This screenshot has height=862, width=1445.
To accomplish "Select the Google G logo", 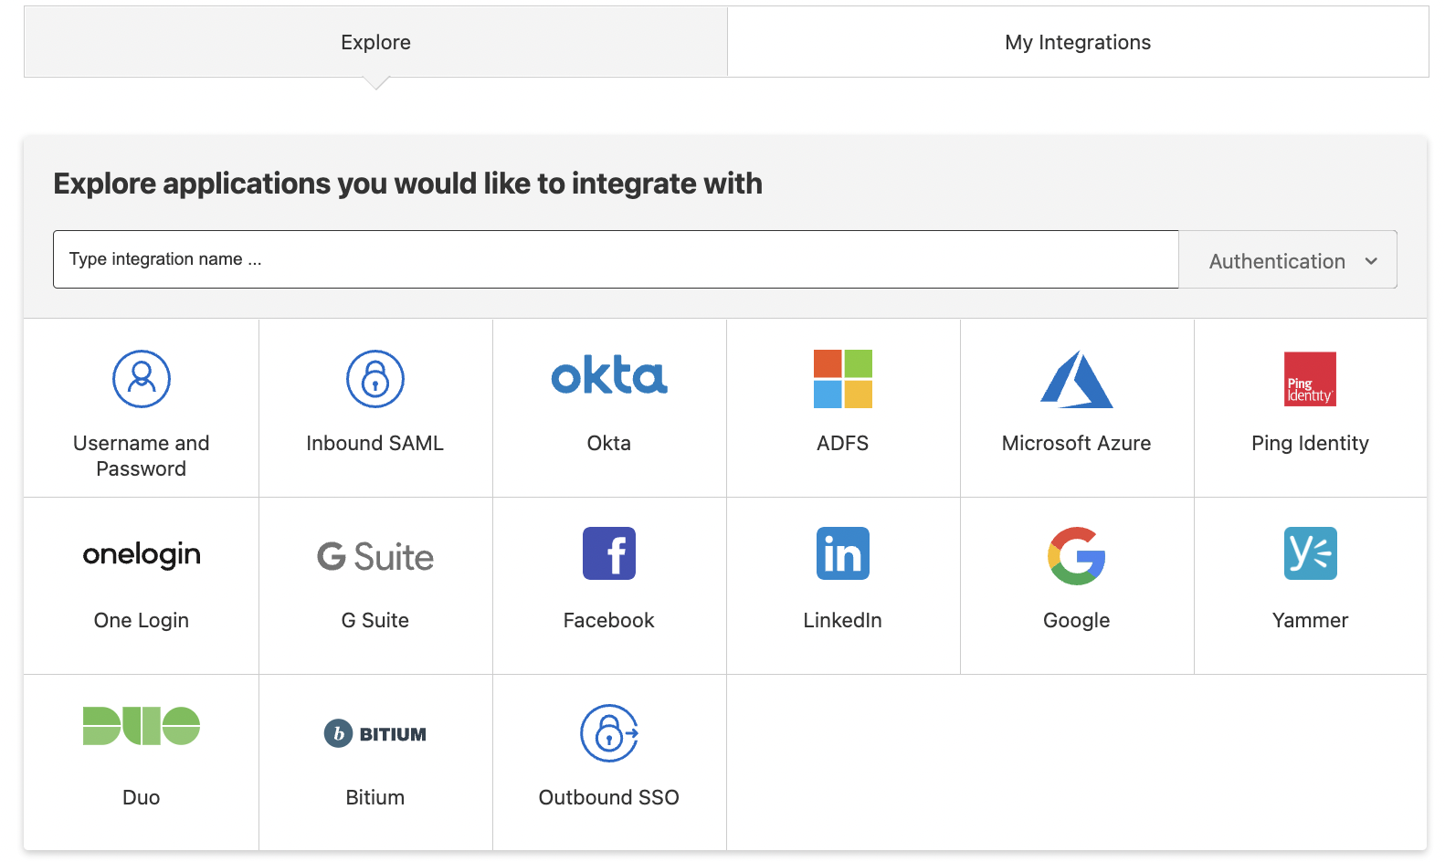I will click(x=1076, y=555).
